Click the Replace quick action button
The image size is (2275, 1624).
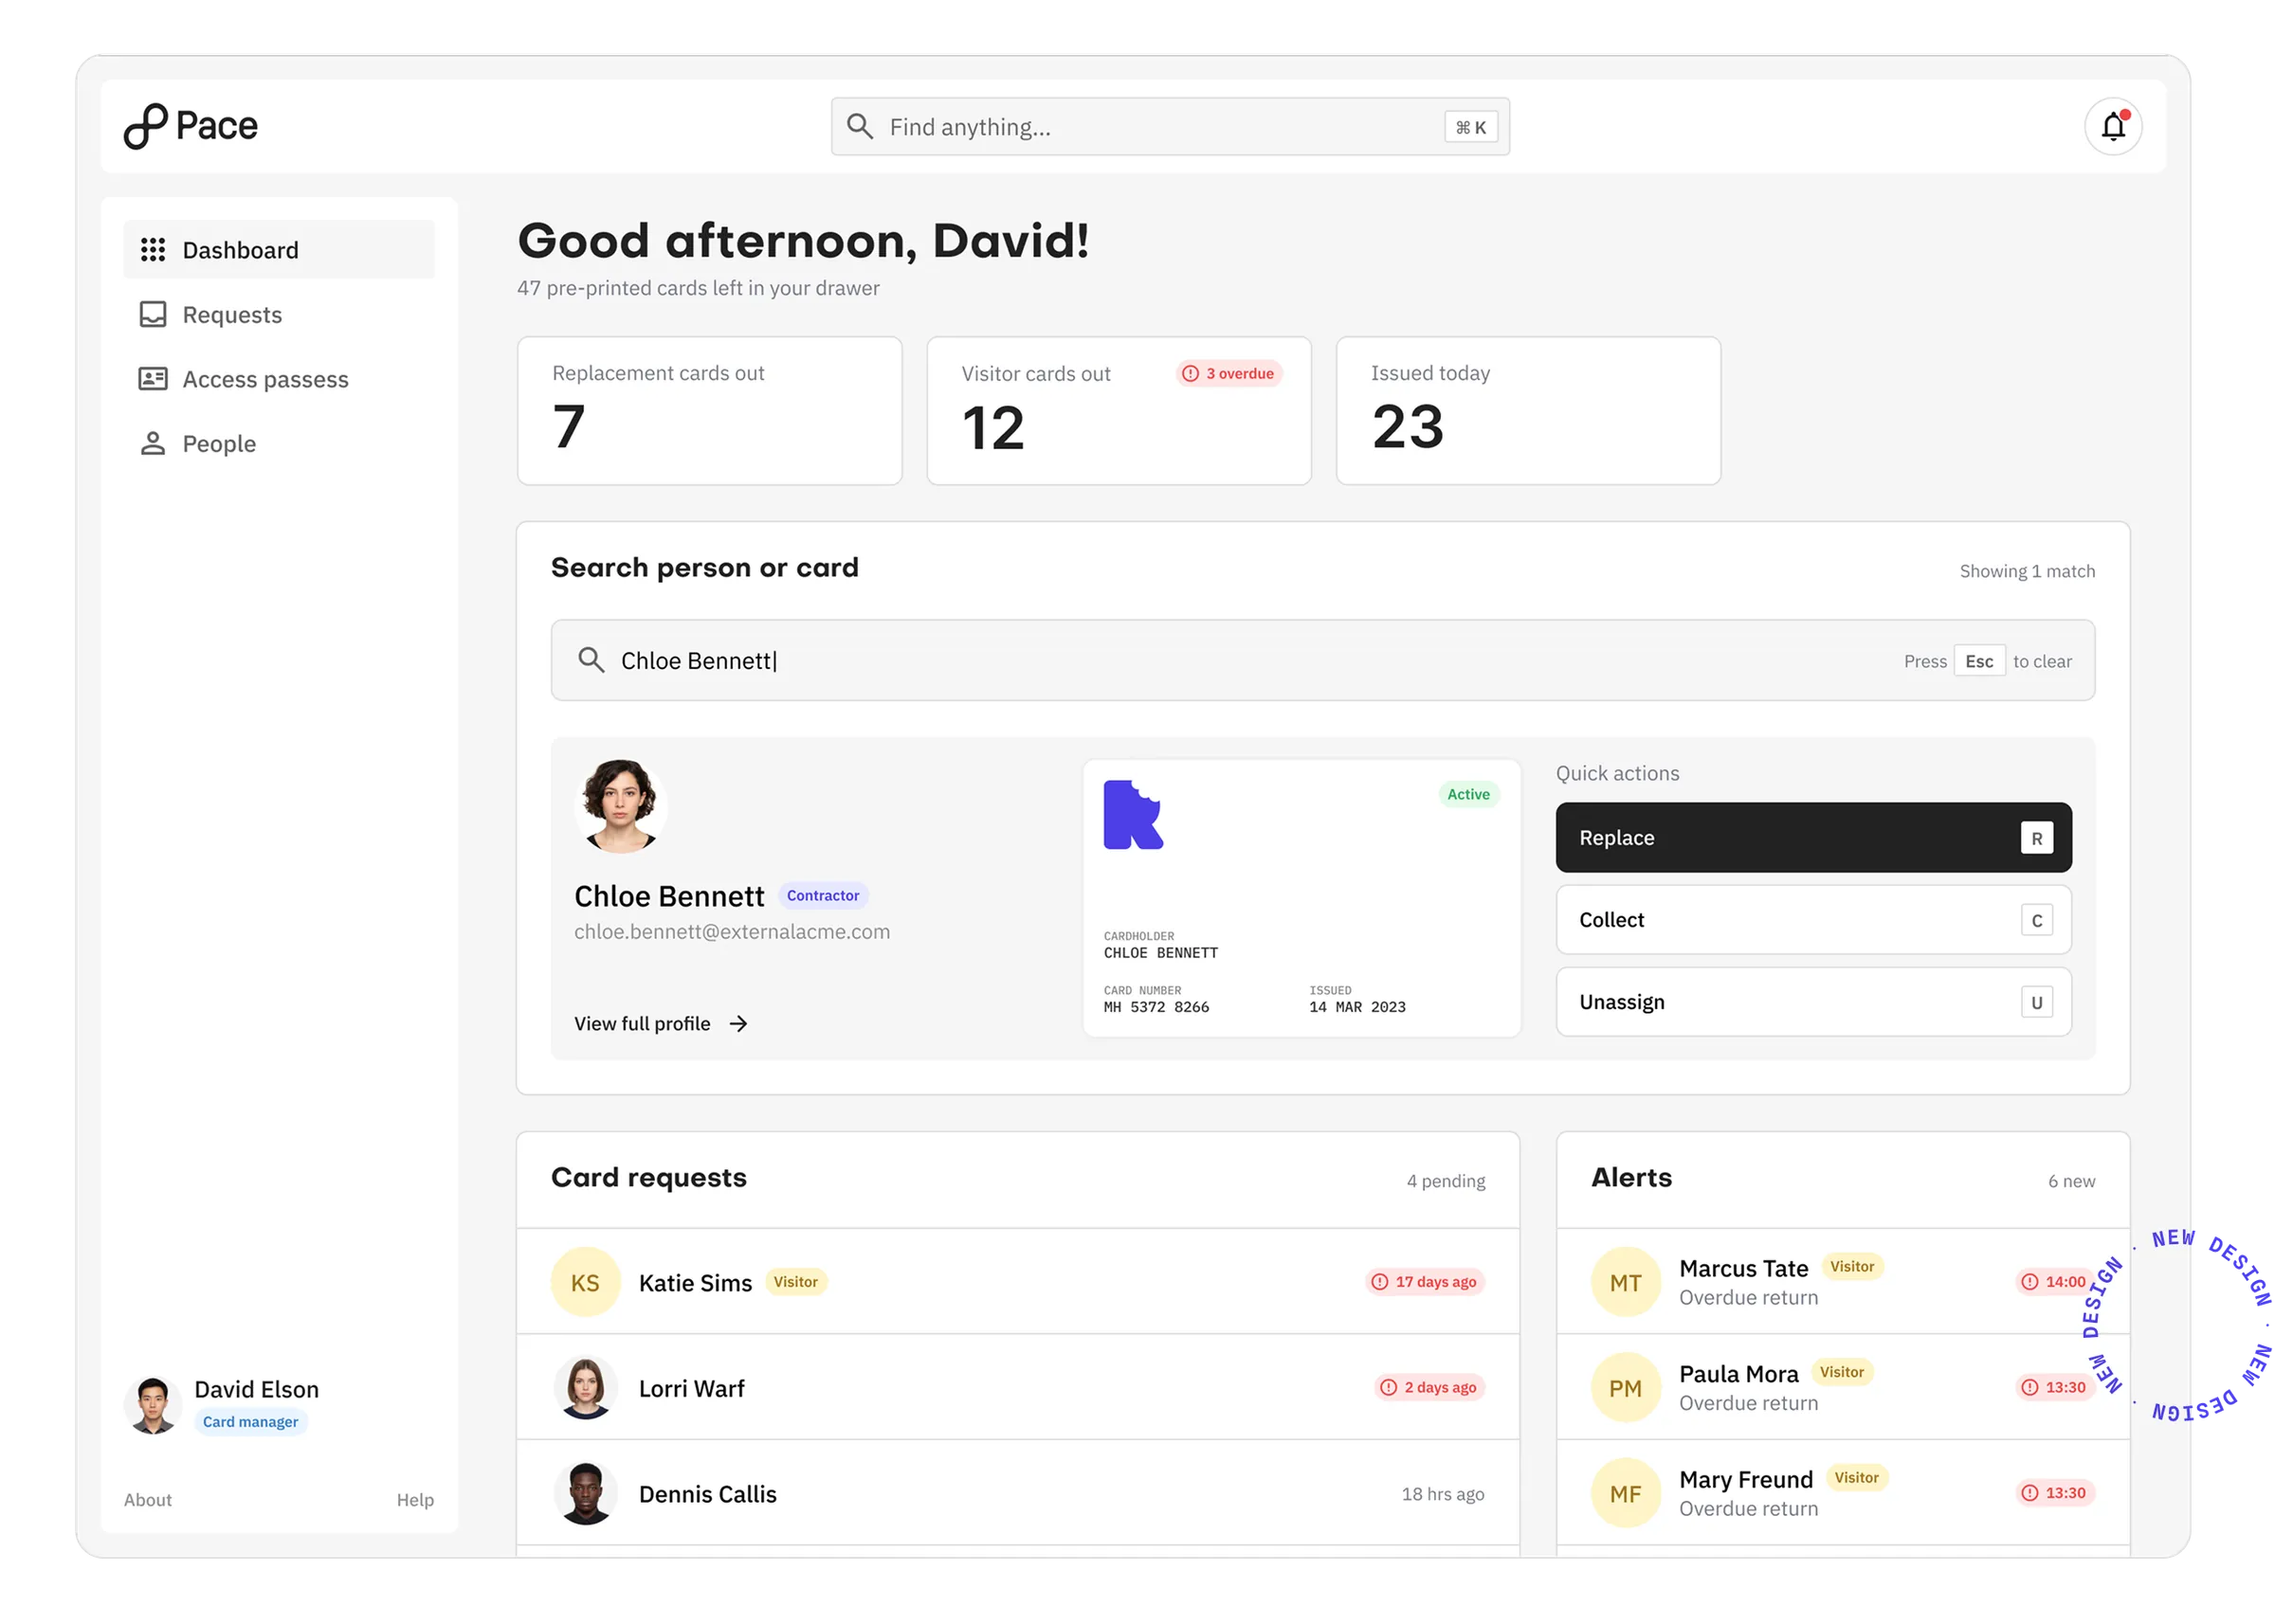coord(1812,838)
